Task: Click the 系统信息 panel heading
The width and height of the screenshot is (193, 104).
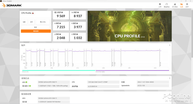Action: point(25,78)
